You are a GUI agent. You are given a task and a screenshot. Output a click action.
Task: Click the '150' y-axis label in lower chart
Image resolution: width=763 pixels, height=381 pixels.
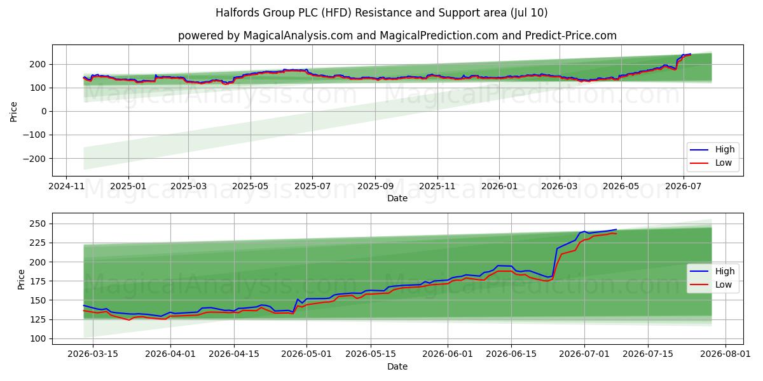coord(39,300)
